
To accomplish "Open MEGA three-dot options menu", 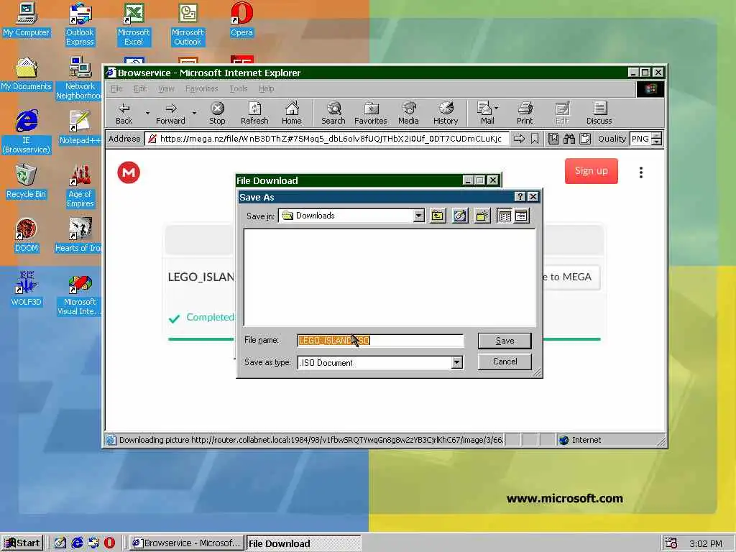I will coord(640,172).
